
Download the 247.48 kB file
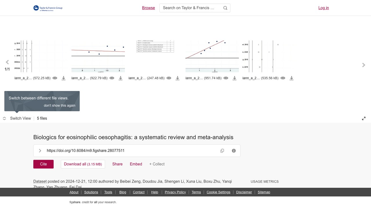pos(178,78)
